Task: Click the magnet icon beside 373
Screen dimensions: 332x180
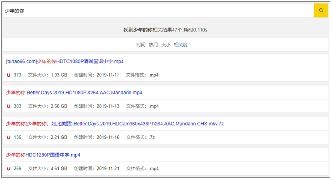Action: pyautogui.click(x=8, y=75)
